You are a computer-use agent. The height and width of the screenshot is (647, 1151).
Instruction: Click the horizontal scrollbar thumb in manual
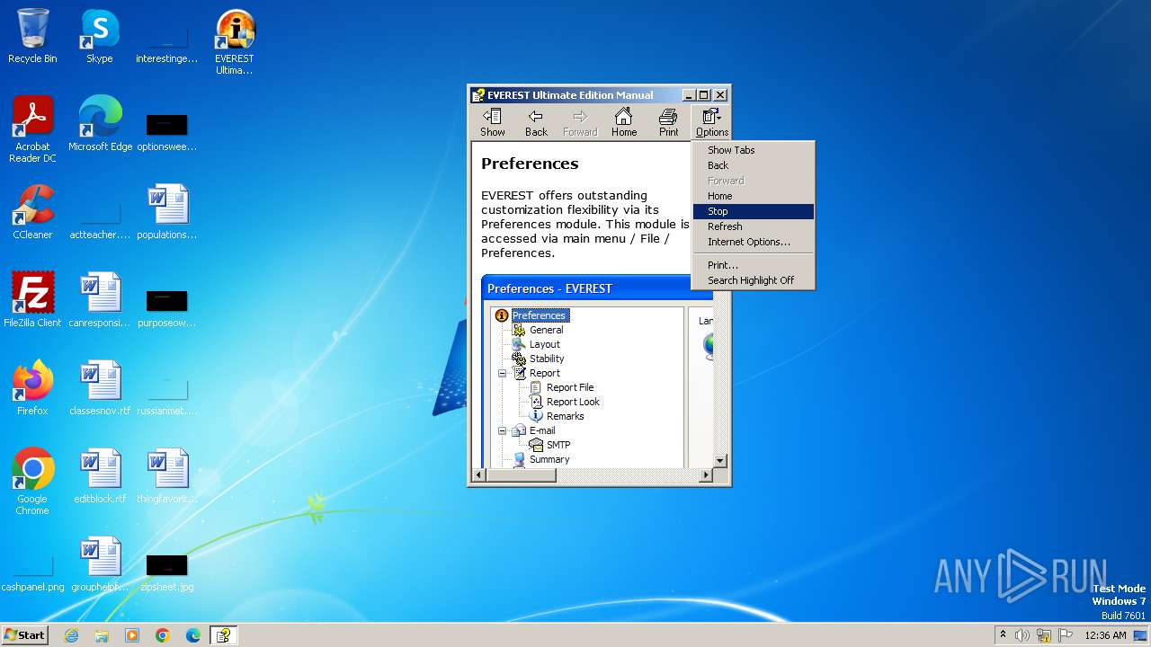[x=521, y=475]
